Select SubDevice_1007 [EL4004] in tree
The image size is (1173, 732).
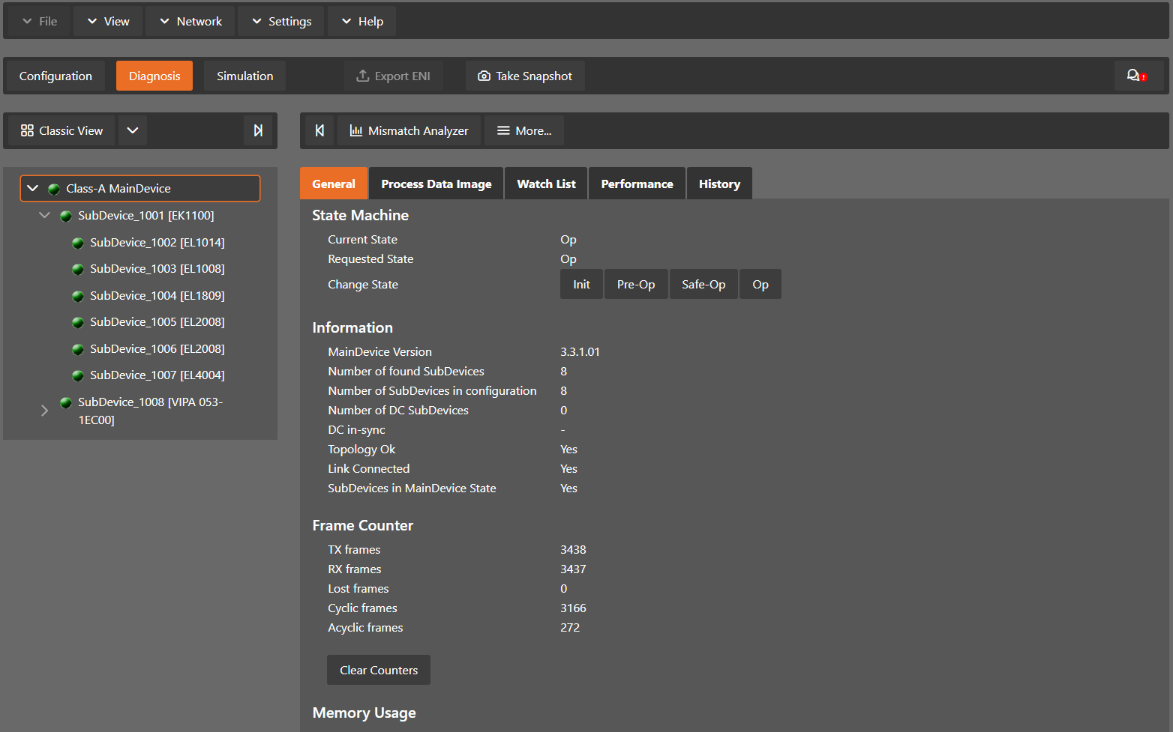click(157, 375)
